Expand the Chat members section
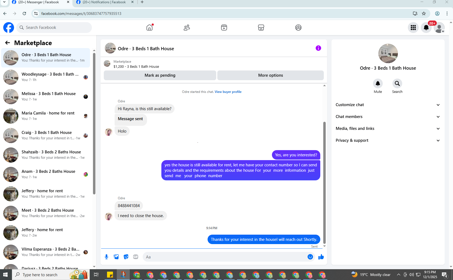453x280 pixels. point(388,117)
